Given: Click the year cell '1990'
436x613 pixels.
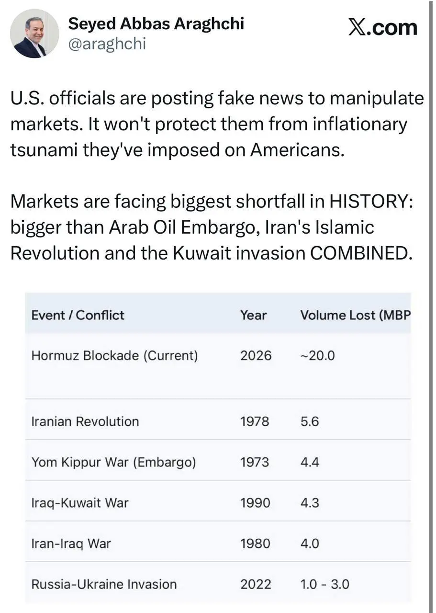Looking at the screenshot, I should click(255, 503).
